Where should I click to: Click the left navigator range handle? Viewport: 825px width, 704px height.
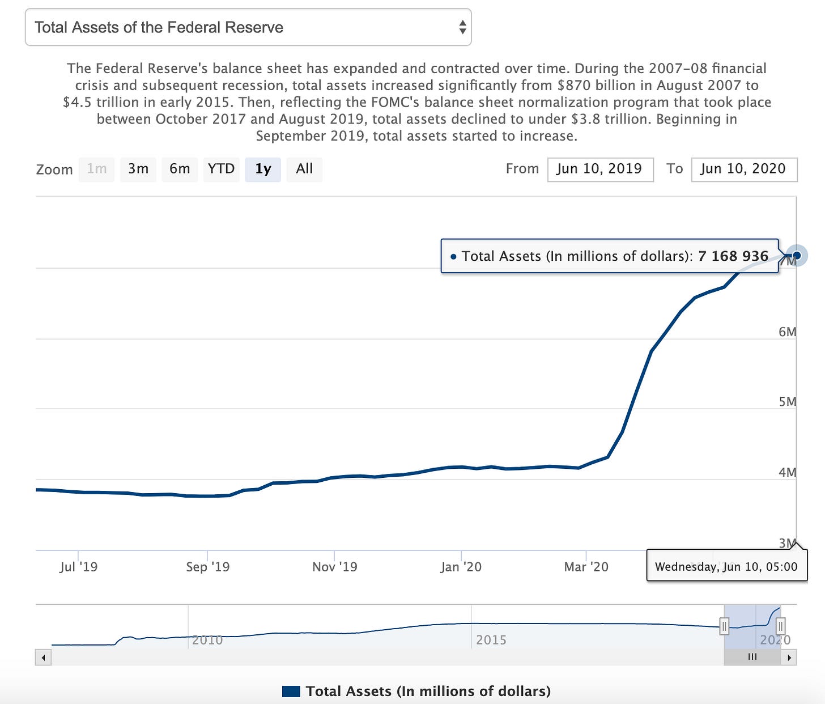tap(724, 626)
